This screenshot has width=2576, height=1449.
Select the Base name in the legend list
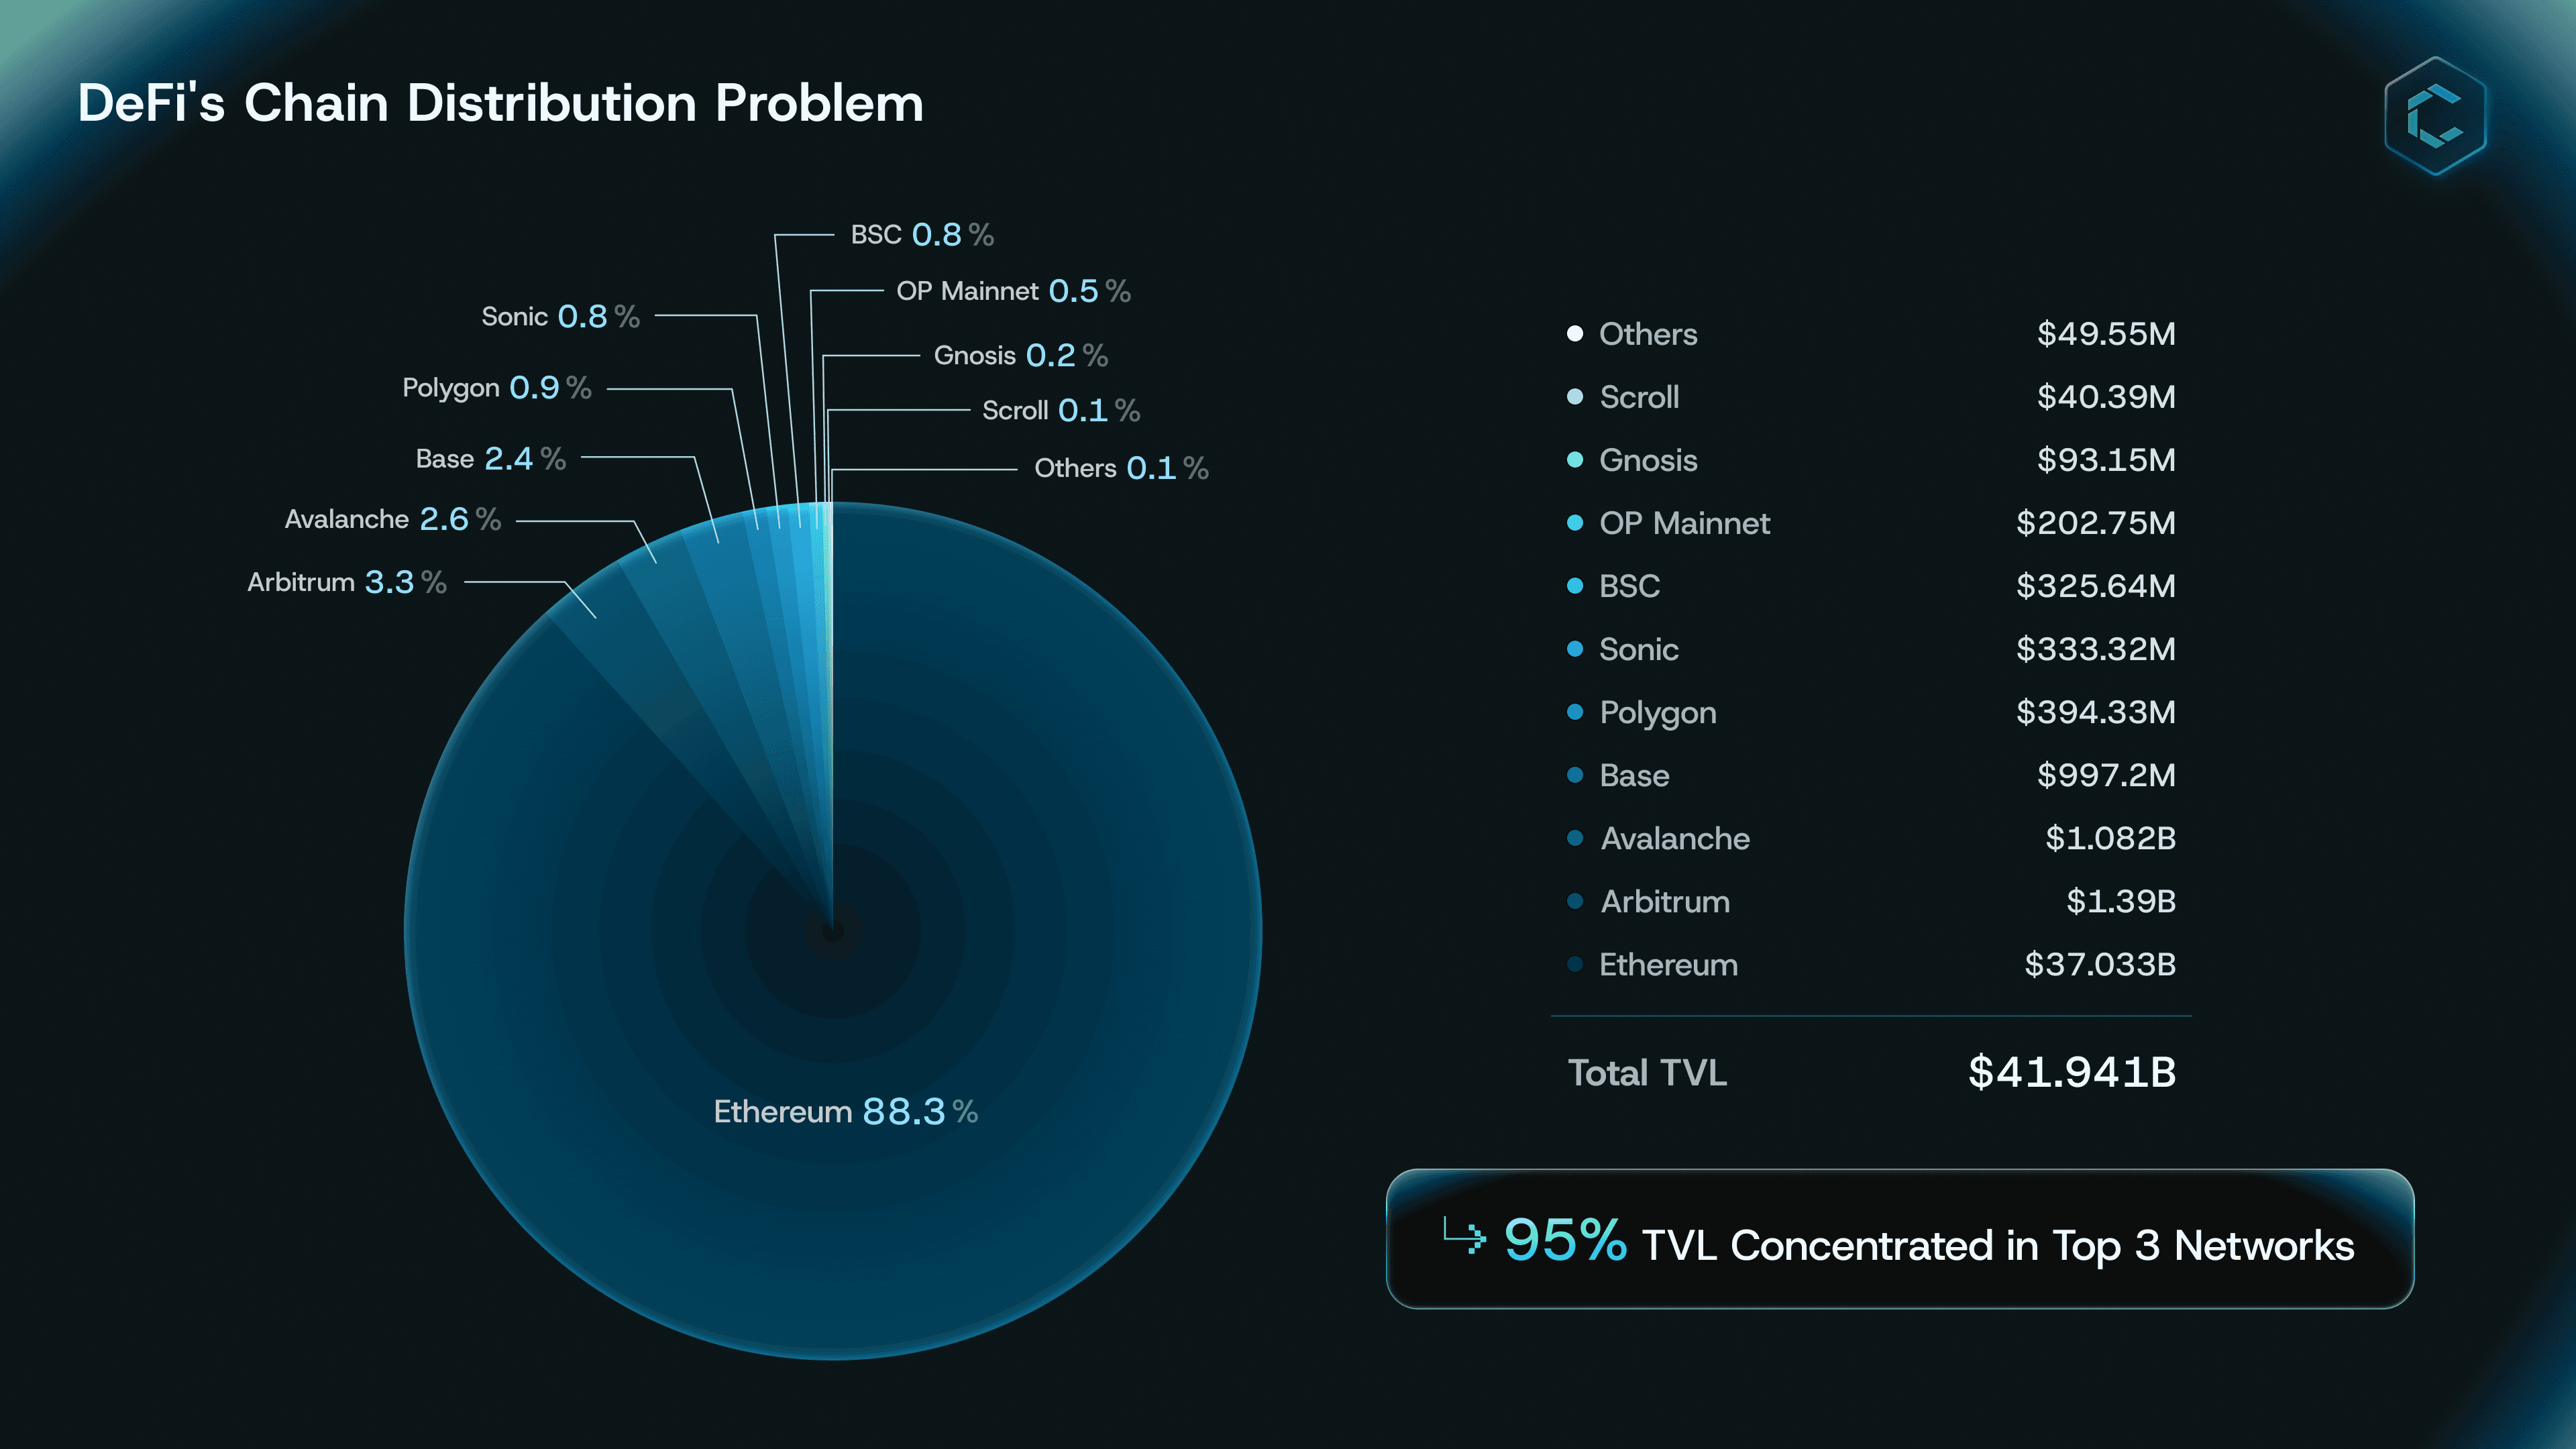coord(1634,775)
